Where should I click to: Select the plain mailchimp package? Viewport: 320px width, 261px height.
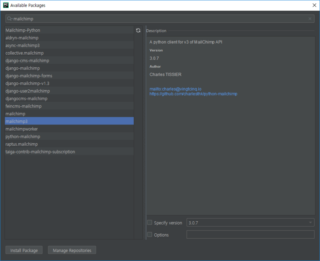[69, 114]
